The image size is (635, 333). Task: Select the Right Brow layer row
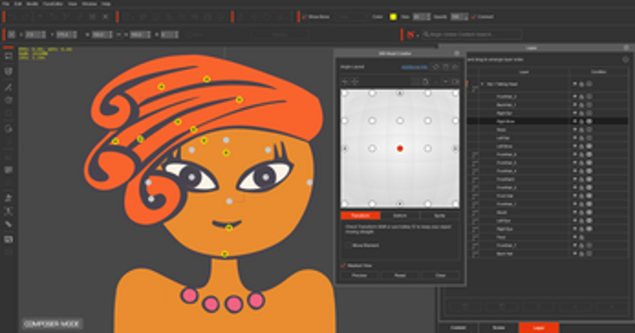[547, 121]
